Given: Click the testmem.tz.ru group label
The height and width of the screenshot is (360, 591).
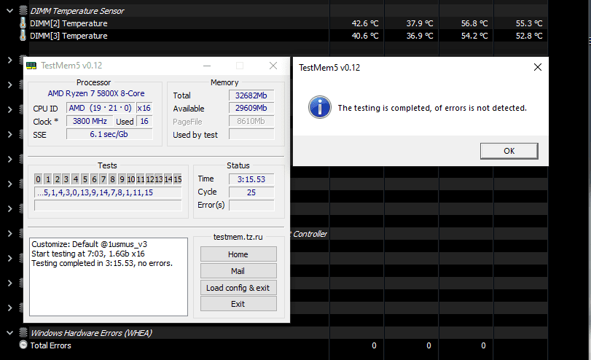Looking at the screenshot, I should point(238,237).
